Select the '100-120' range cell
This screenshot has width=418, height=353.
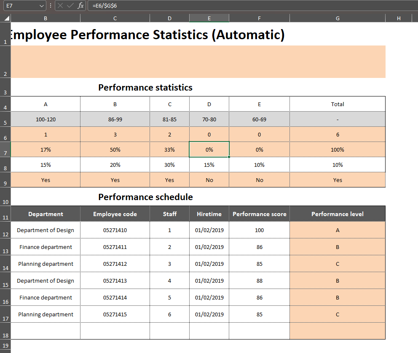[46, 119]
